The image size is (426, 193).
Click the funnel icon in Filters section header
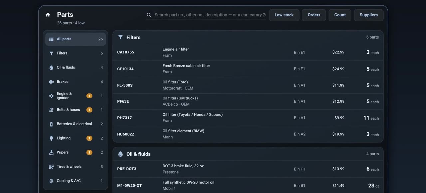click(x=120, y=37)
